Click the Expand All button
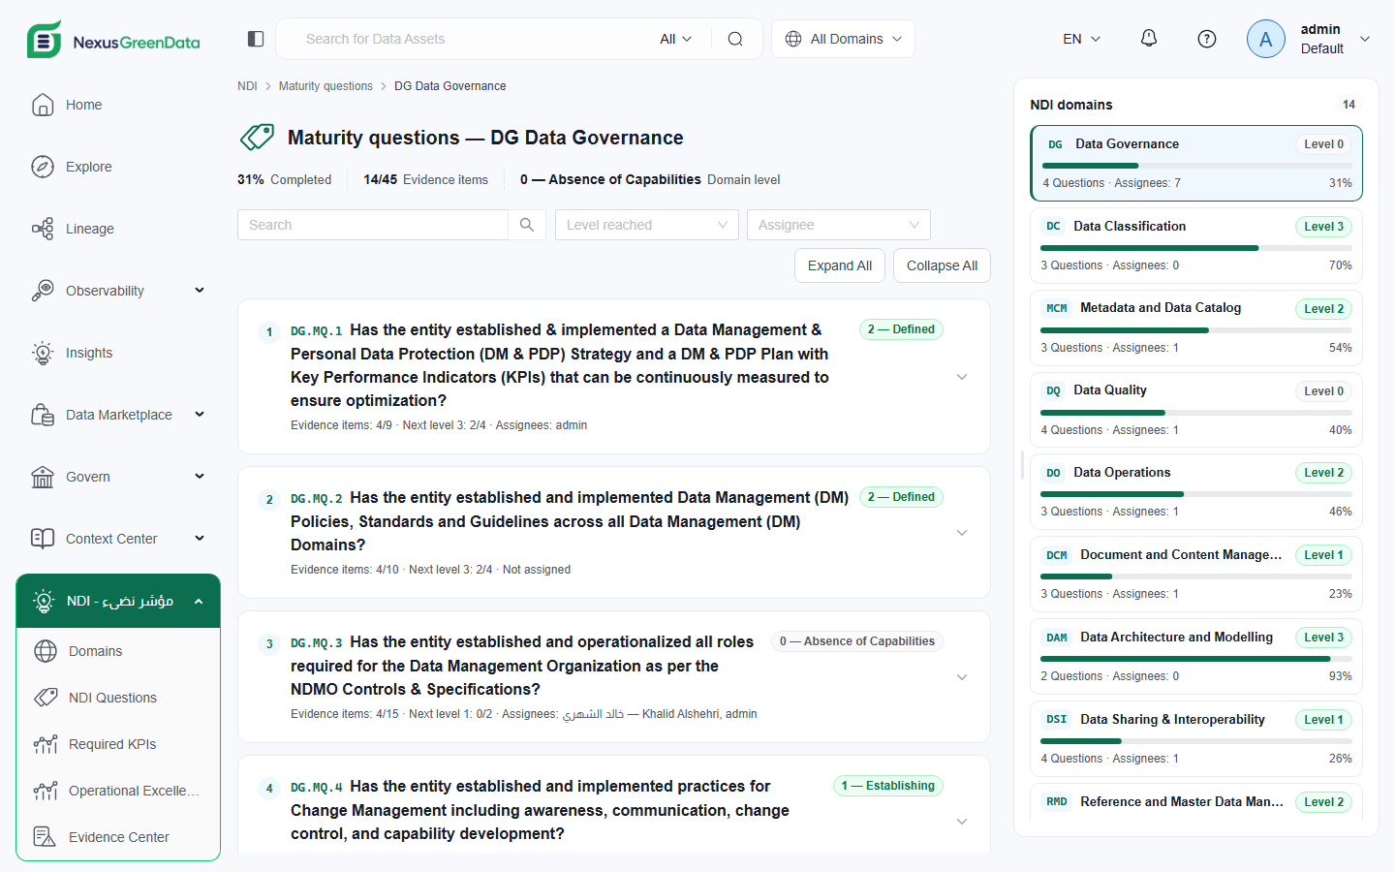 pos(840,265)
